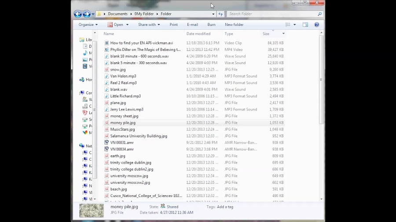This screenshot has height=222, width=396.
Task: Click Burn in the toolbar
Action: (x=211, y=25)
